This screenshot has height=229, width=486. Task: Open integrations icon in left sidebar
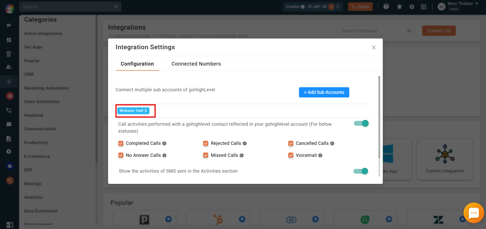tap(9, 82)
